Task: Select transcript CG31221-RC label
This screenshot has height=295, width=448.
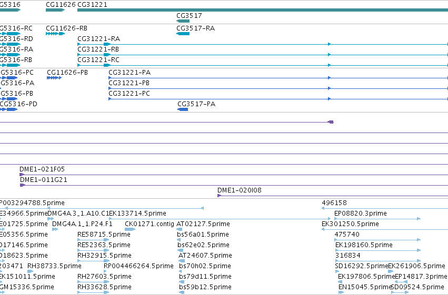Action: click(98, 60)
